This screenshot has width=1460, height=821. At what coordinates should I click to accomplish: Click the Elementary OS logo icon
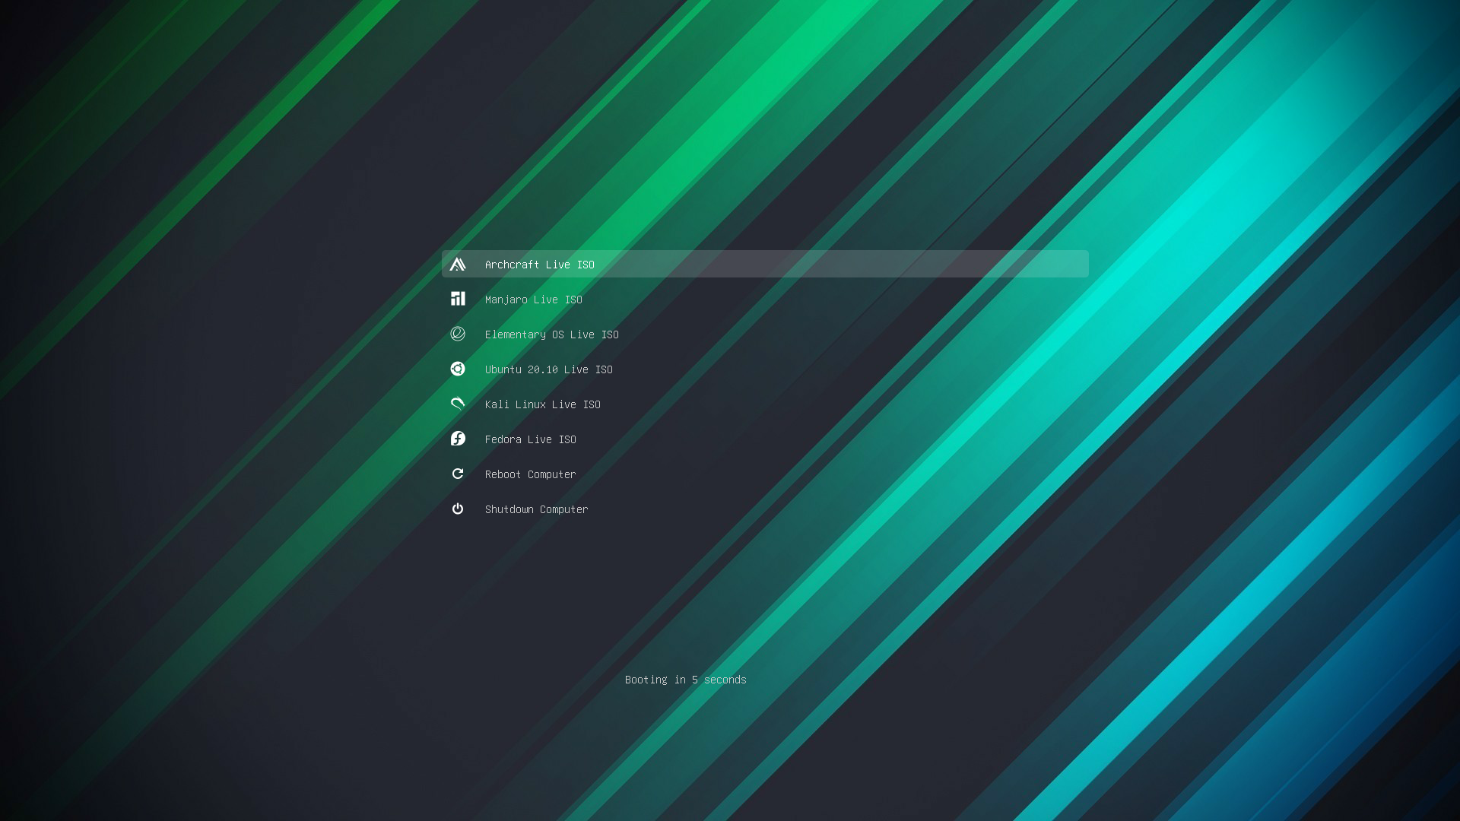point(457,334)
